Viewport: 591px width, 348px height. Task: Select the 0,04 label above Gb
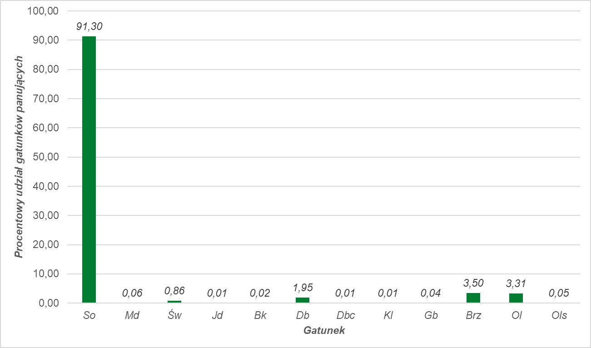click(x=431, y=293)
